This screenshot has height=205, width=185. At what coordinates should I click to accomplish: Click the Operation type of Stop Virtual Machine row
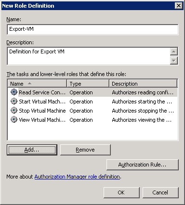point(81,111)
